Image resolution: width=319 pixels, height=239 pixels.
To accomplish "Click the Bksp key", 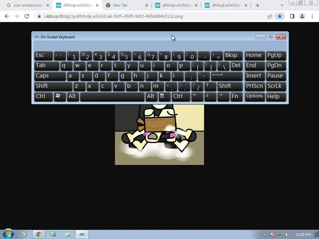I will point(233,56).
